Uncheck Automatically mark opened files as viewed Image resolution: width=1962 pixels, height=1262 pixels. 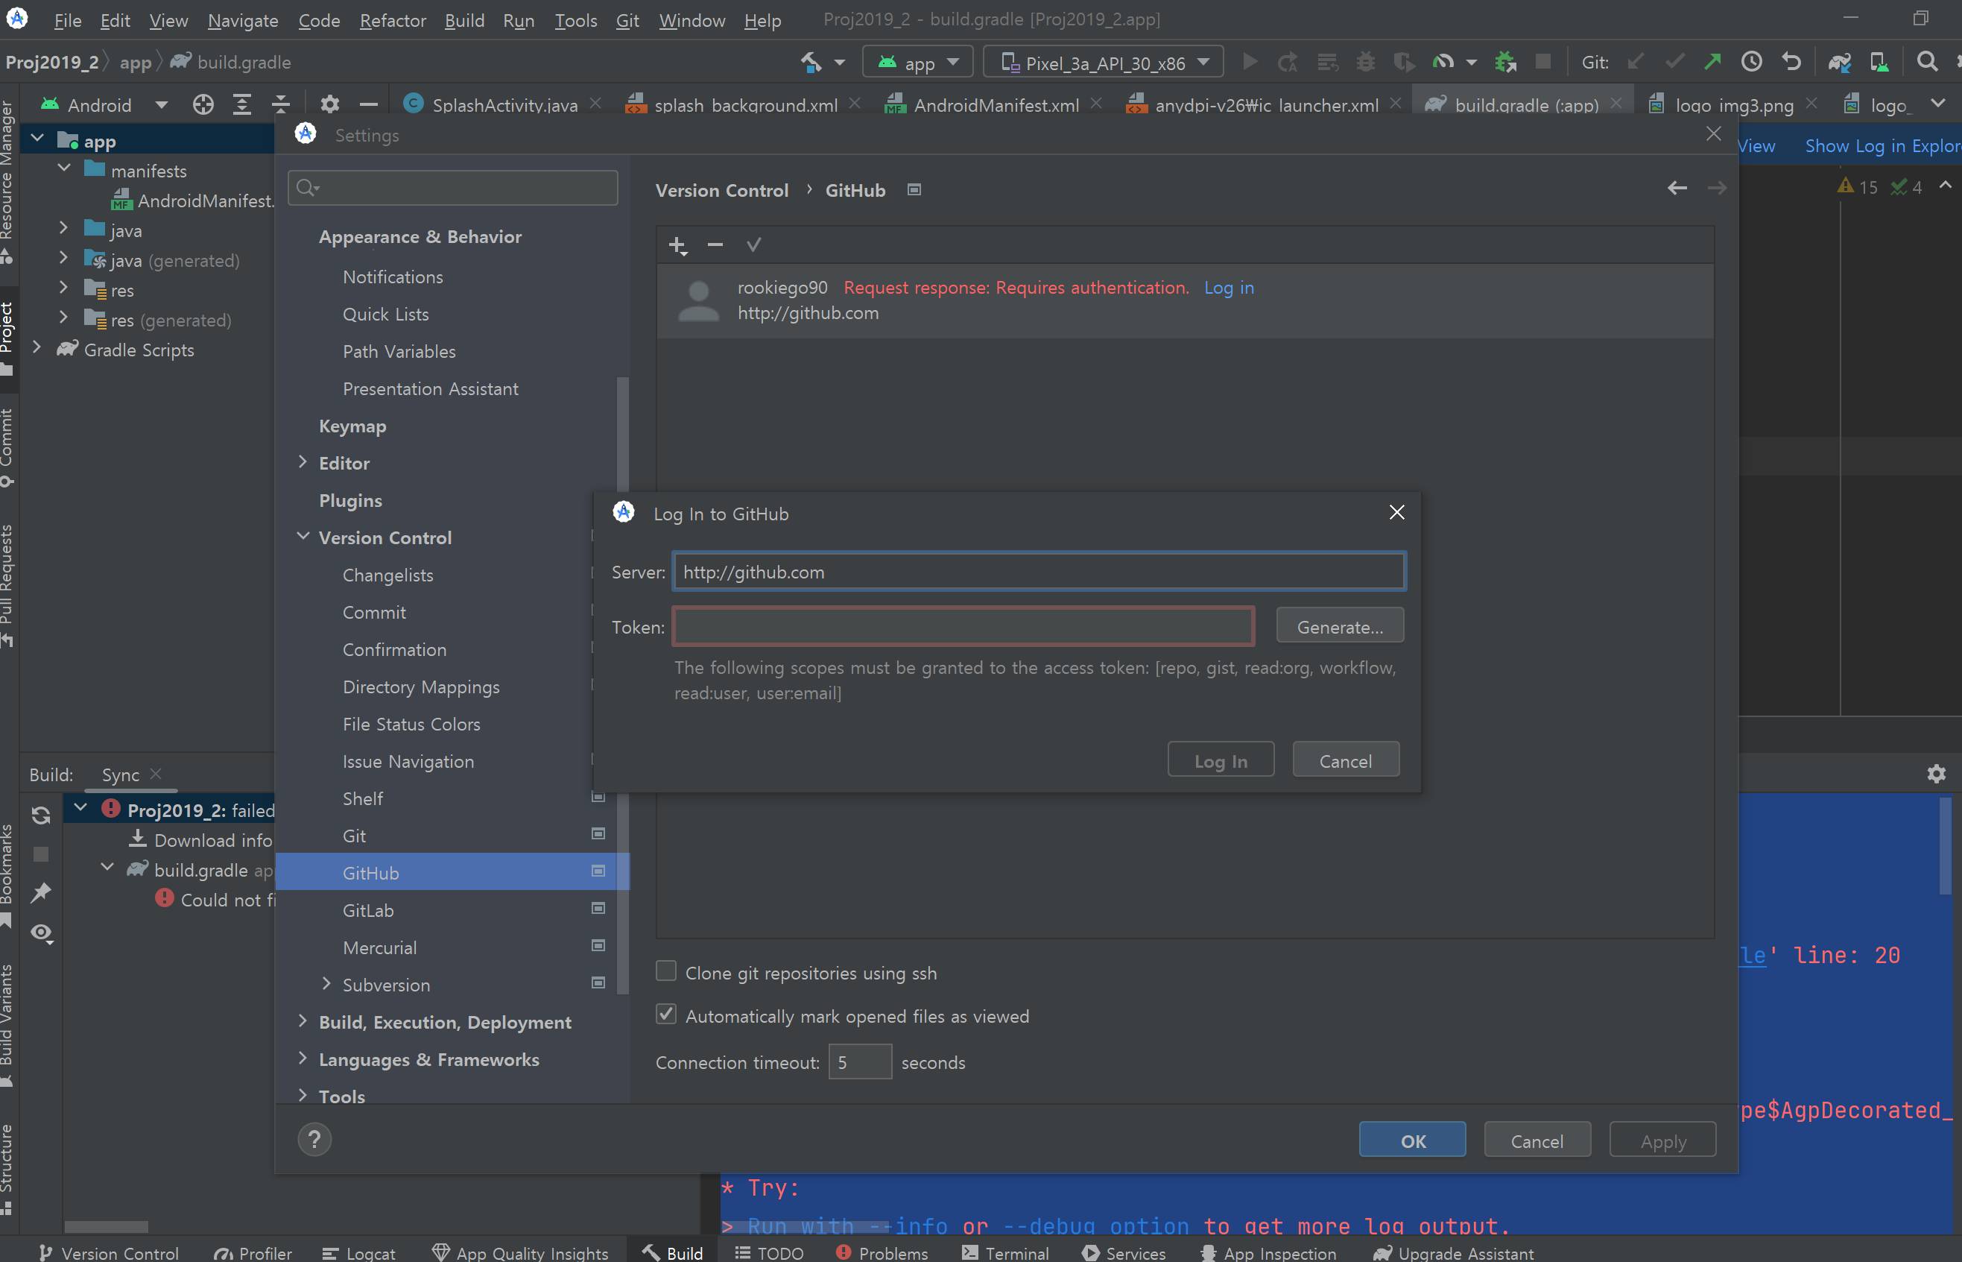click(666, 1015)
